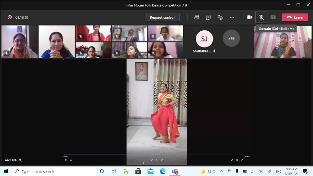Select glasses-and-scarf participant video tile
Image resolution: width=313 pixels, height=176 pixels.
tap(20, 42)
